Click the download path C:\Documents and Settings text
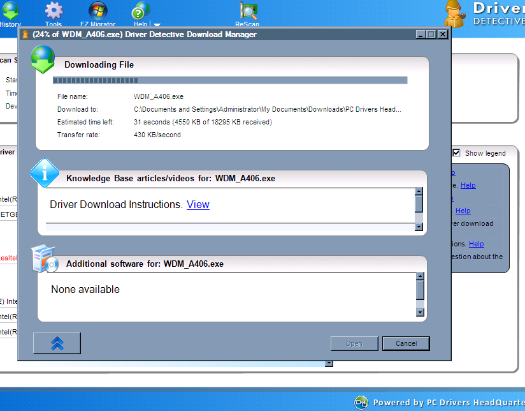Viewport: 525px width, 411px height. tap(268, 109)
